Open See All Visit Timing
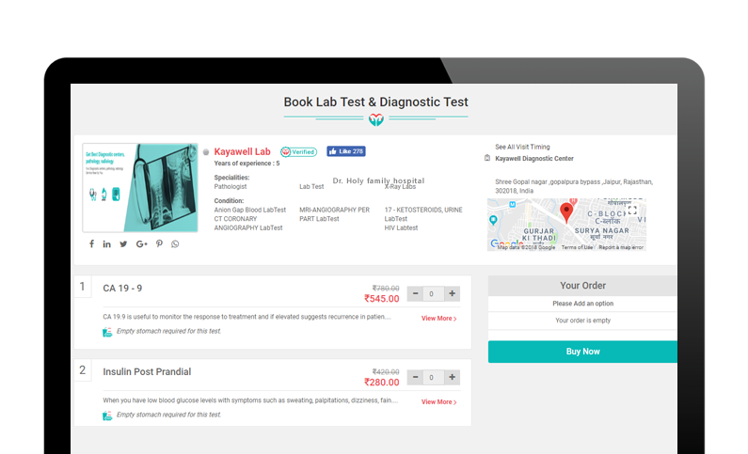Image resolution: width=748 pixels, height=454 pixels. point(522,147)
